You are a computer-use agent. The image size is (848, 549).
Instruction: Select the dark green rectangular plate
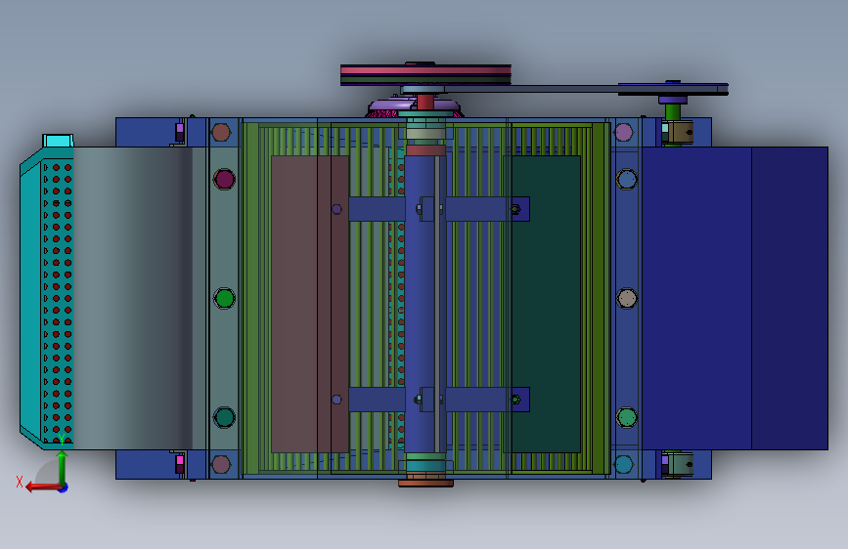pyautogui.click(x=545, y=304)
